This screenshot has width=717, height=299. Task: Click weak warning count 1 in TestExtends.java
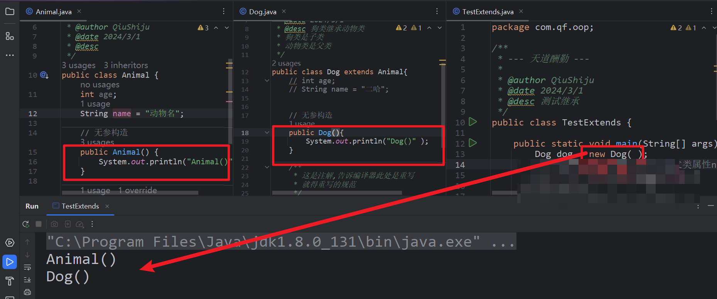click(x=691, y=28)
